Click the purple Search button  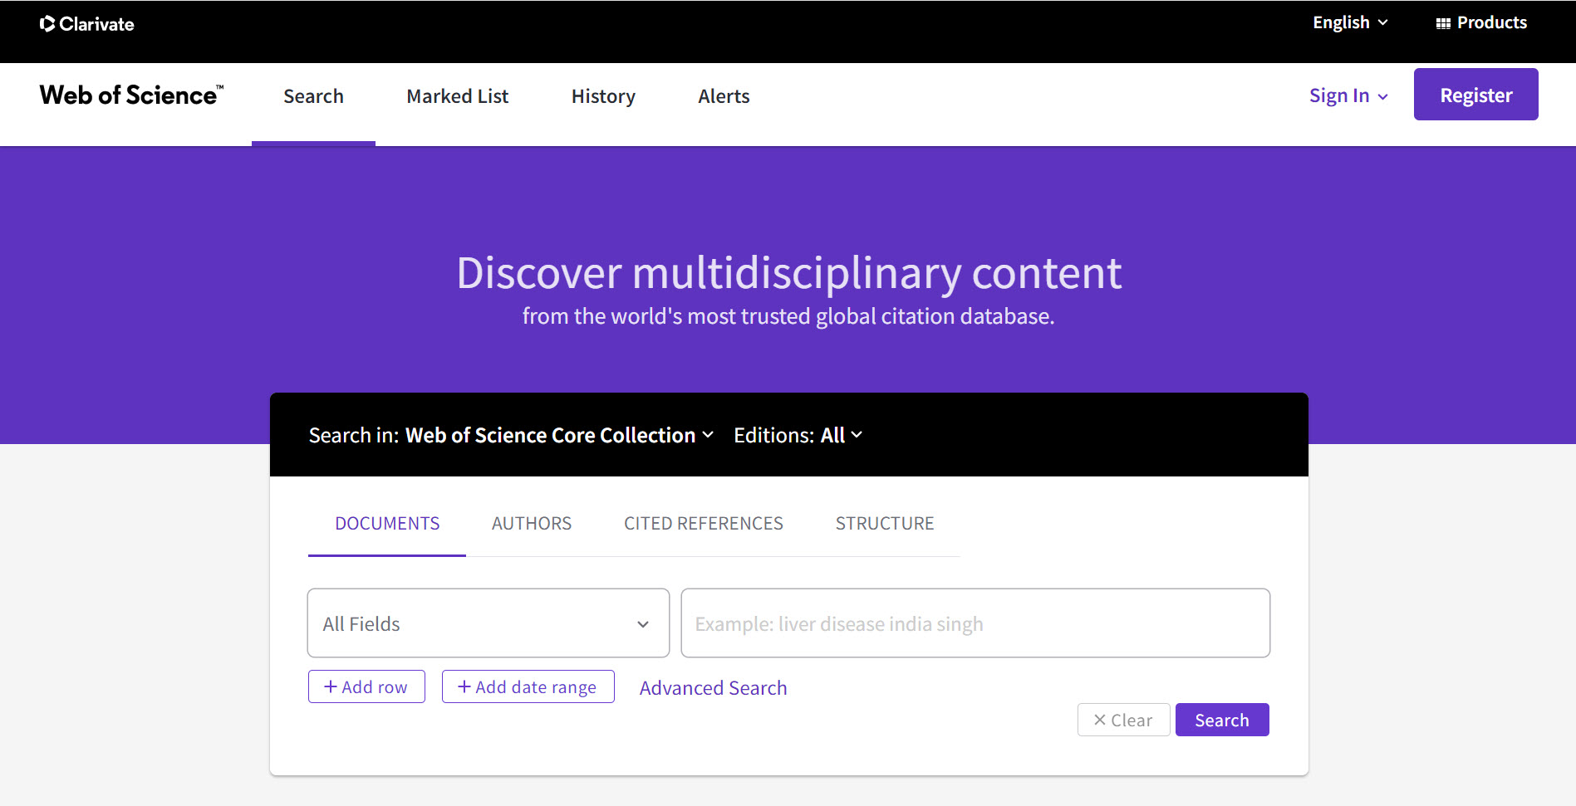1222,720
